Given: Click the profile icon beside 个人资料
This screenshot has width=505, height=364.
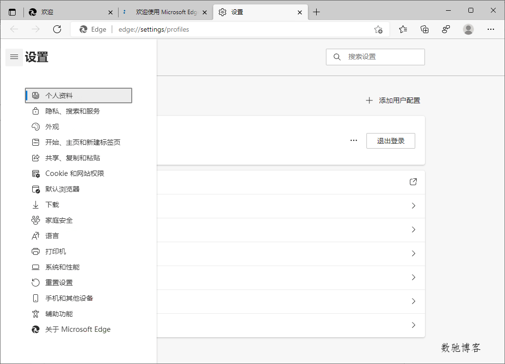Looking at the screenshot, I should click(x=36, y=96).
